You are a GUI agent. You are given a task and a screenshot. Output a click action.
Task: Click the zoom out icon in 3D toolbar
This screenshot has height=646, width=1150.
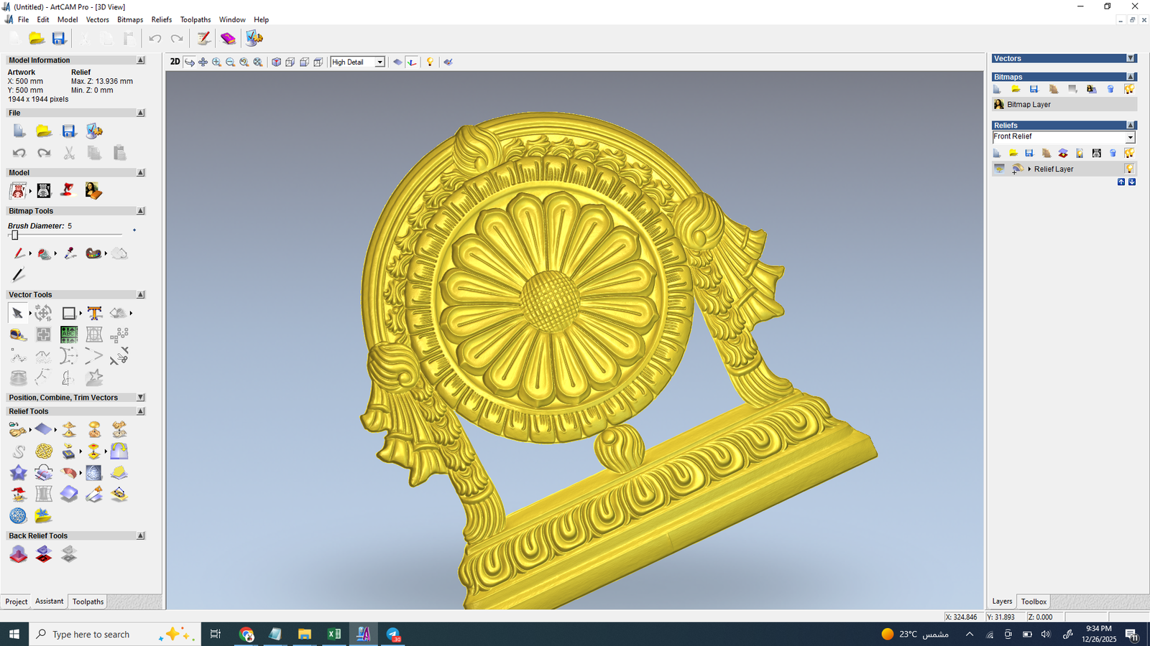pyautogui.click(x=230, y=62)
